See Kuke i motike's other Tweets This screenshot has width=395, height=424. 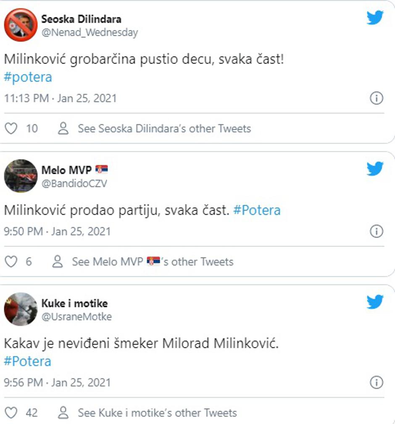pyautogui.click(x=157, y=413)
